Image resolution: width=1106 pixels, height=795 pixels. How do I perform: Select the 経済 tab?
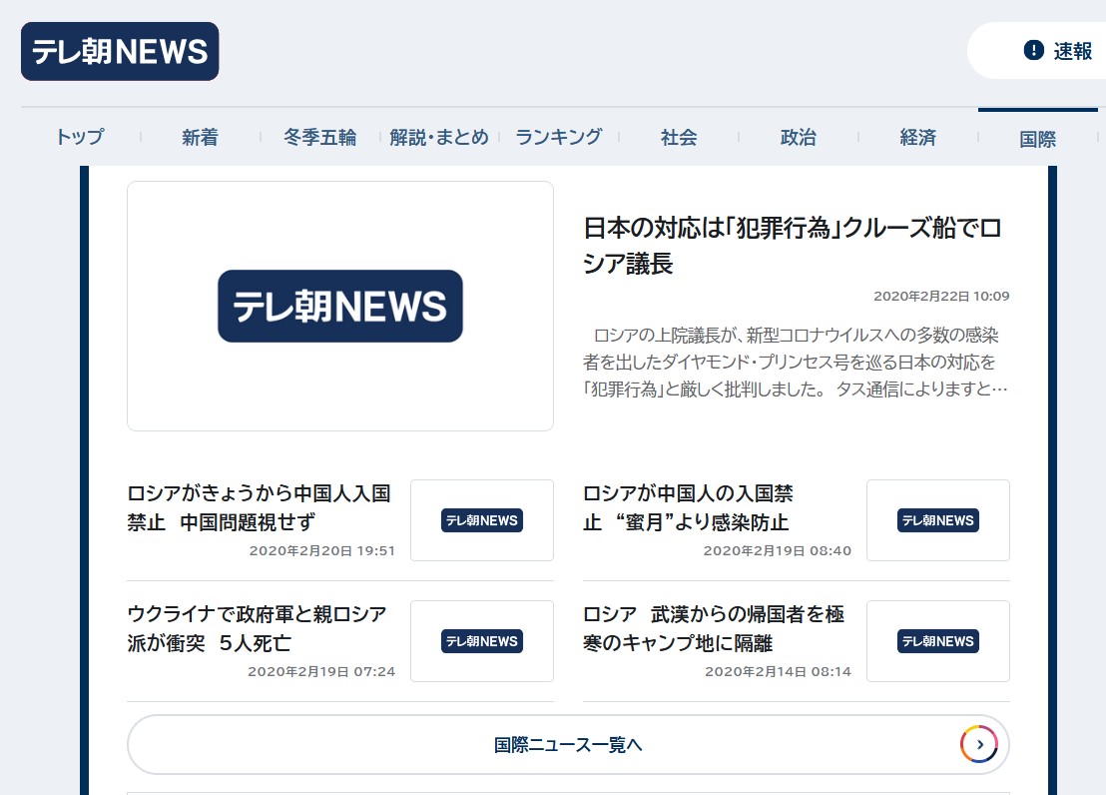[x=918, y=138]
